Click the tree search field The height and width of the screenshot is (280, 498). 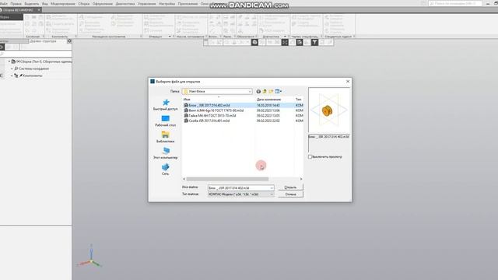36,54
